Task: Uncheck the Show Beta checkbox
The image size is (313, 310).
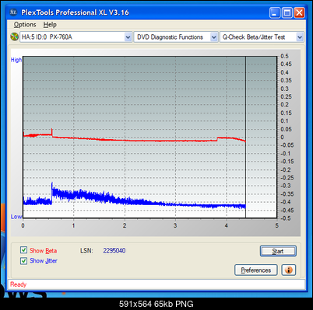Action: pos(23,250)
